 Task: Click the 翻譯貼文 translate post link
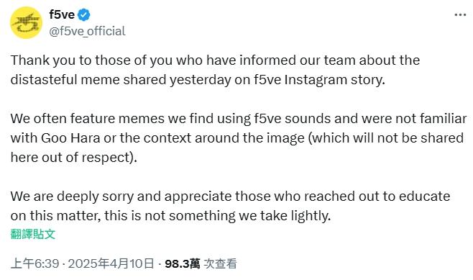pyautogui.click(x=33, y=234)
